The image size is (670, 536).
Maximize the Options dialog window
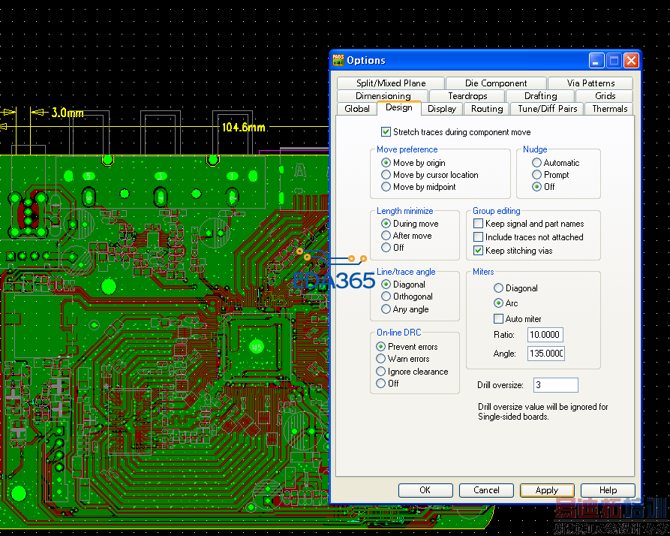coord(614,61)
